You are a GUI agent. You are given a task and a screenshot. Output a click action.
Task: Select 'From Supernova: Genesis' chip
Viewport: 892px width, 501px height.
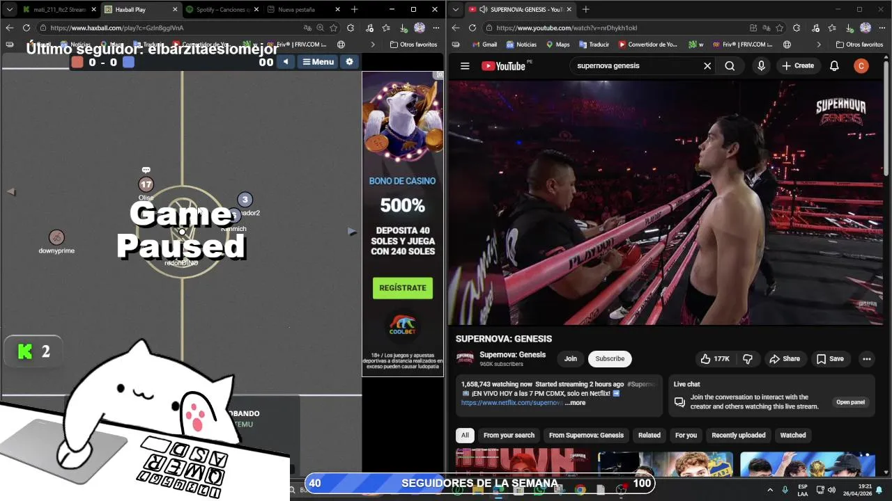(x=586, y=436)
